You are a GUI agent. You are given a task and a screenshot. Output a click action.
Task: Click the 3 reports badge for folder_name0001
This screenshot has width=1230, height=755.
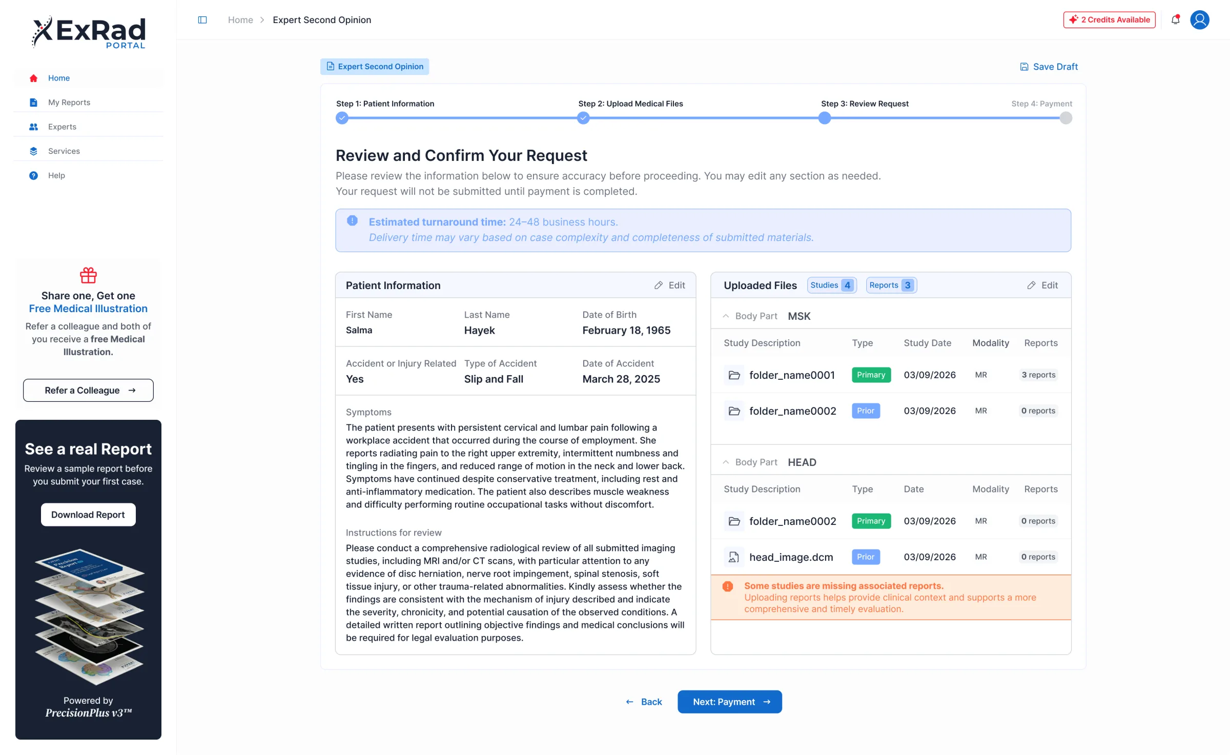(1038, 375)
